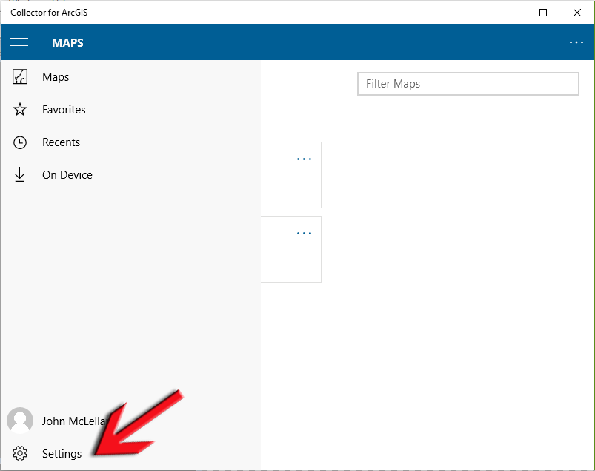
Task: Select the Recents clock icon
Action: 20,142
